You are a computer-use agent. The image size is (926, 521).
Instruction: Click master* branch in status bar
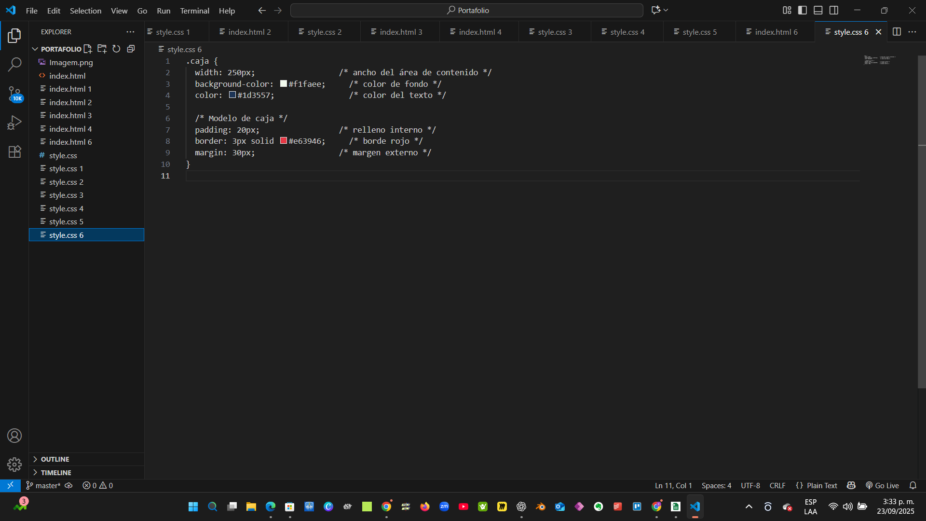(43, 485)
